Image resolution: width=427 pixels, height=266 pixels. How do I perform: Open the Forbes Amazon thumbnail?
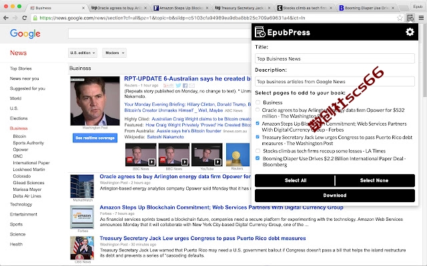coord(82,217)
